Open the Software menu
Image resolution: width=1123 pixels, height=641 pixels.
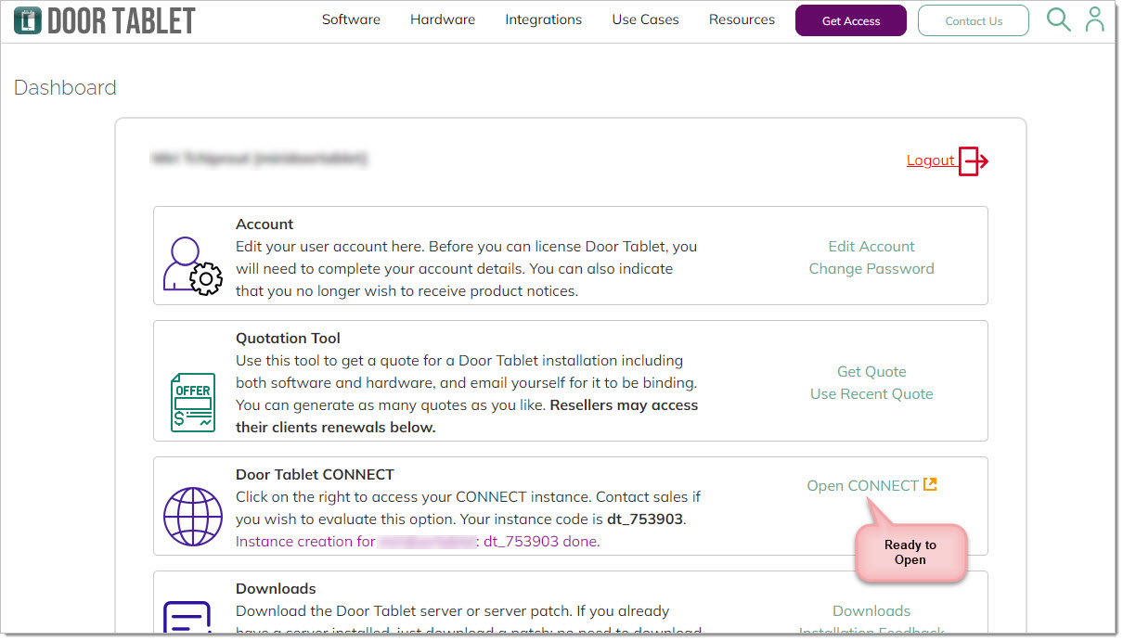(351, 19)
